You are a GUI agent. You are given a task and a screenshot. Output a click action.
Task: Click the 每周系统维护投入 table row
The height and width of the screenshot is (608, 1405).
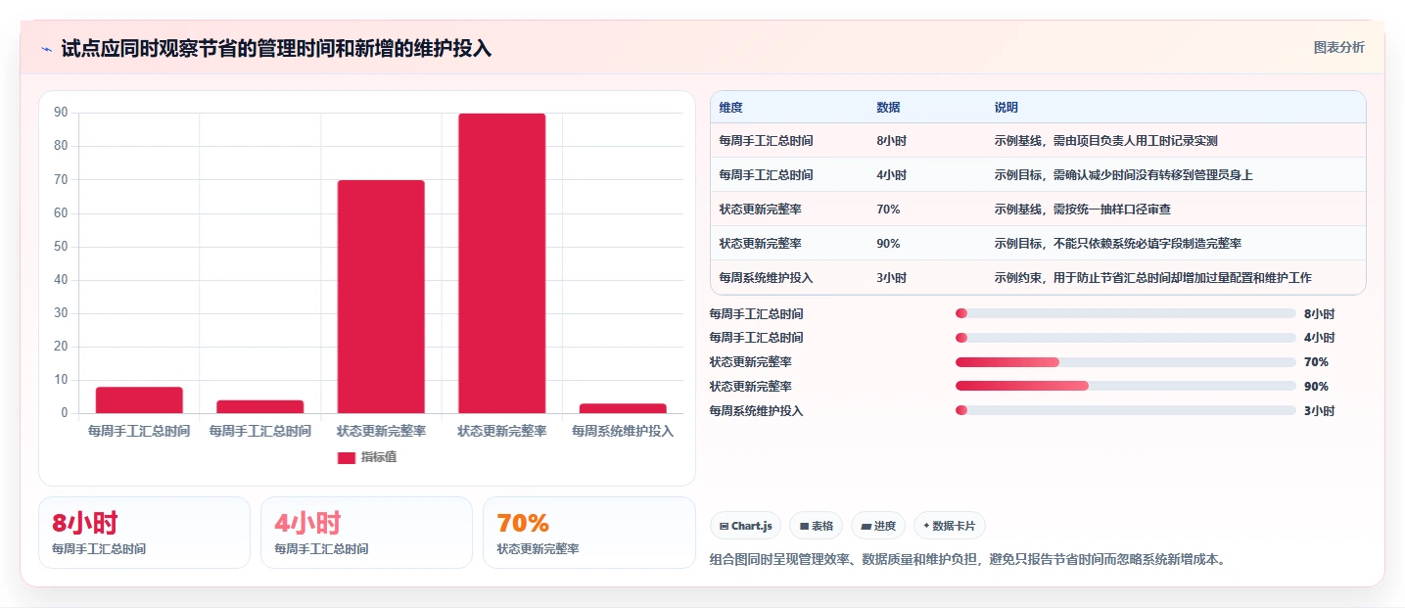(x=1038, y=278)
